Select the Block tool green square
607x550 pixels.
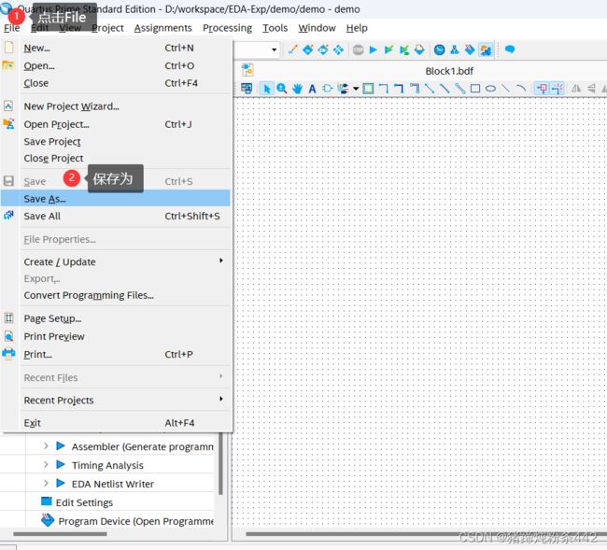368,89
